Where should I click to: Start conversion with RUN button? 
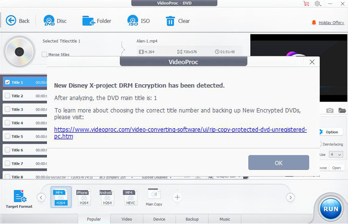pyautogui.click(x=331, y=209)
